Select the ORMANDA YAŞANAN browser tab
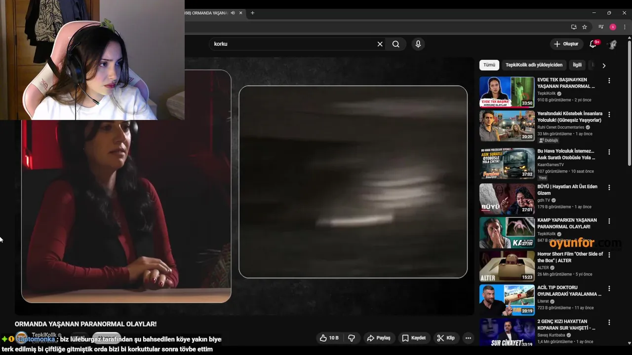Screen dimensions: 632x355 tap(207, 13)
